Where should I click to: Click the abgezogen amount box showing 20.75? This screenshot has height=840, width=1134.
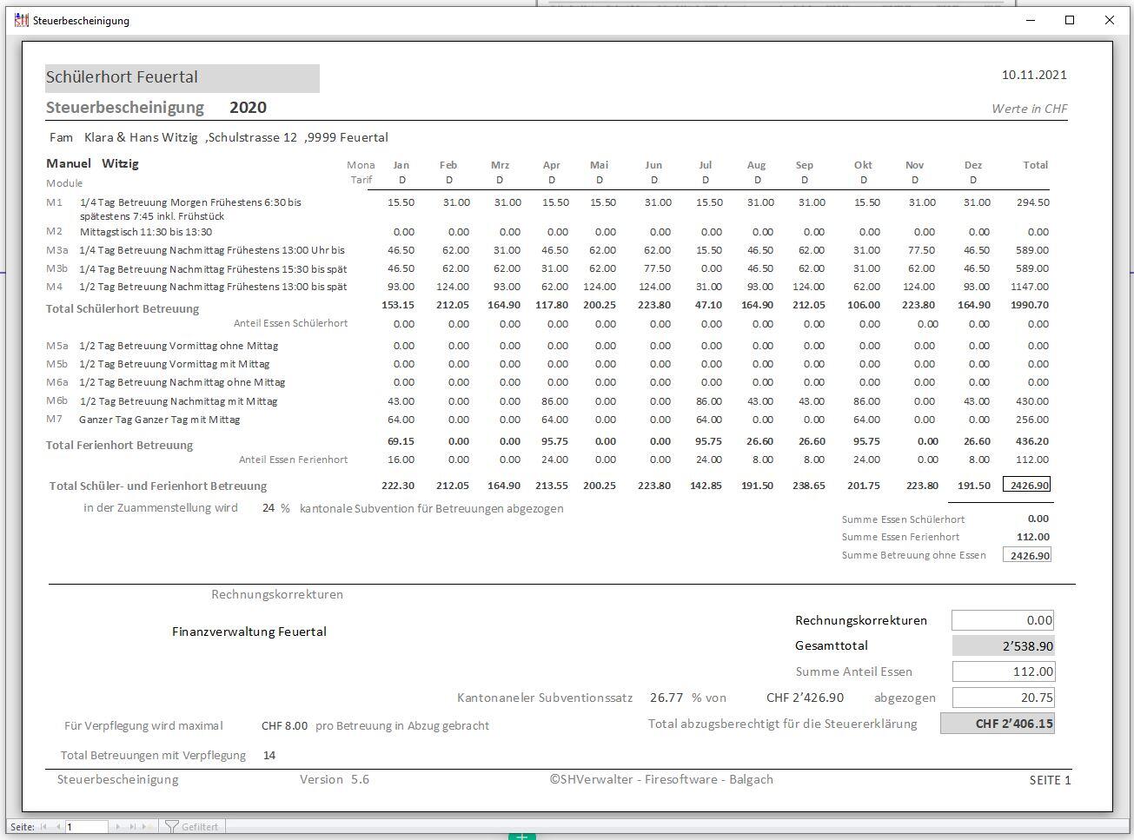pyautogui.click(x=1003, y=698)
